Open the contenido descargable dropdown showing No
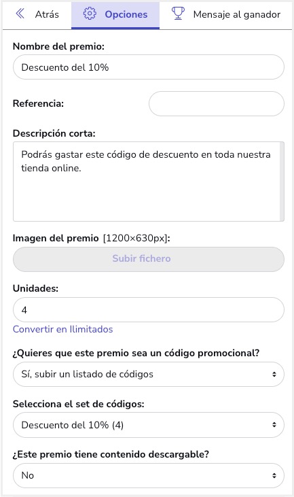294x497 pixels. point(149,475)
